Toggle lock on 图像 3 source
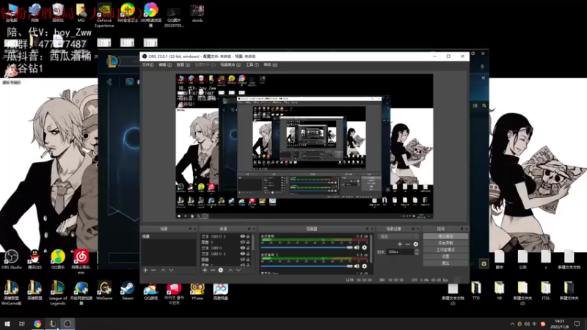This screenshot has height=330, width=587. tap(248, 242)
